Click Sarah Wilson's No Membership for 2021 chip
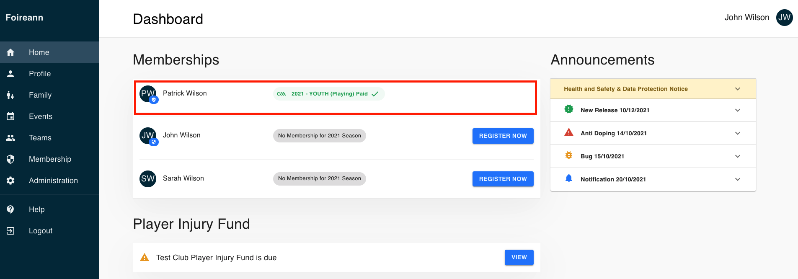This screenshot has height=279, width=798. (320, 178)
